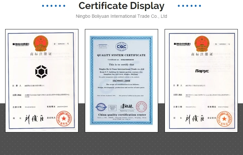Click the red star seal on left certificate

coord(64,119)
